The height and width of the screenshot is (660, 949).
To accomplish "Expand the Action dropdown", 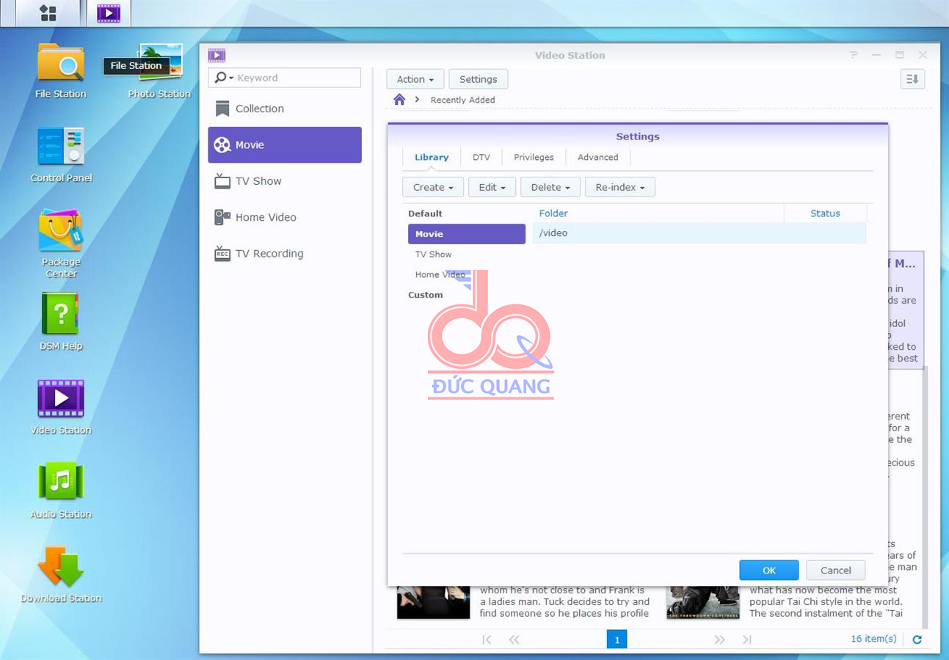I will 415,79.
